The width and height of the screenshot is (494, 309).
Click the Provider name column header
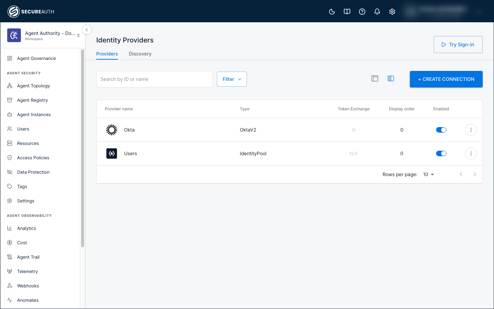[x=119, y=109]
